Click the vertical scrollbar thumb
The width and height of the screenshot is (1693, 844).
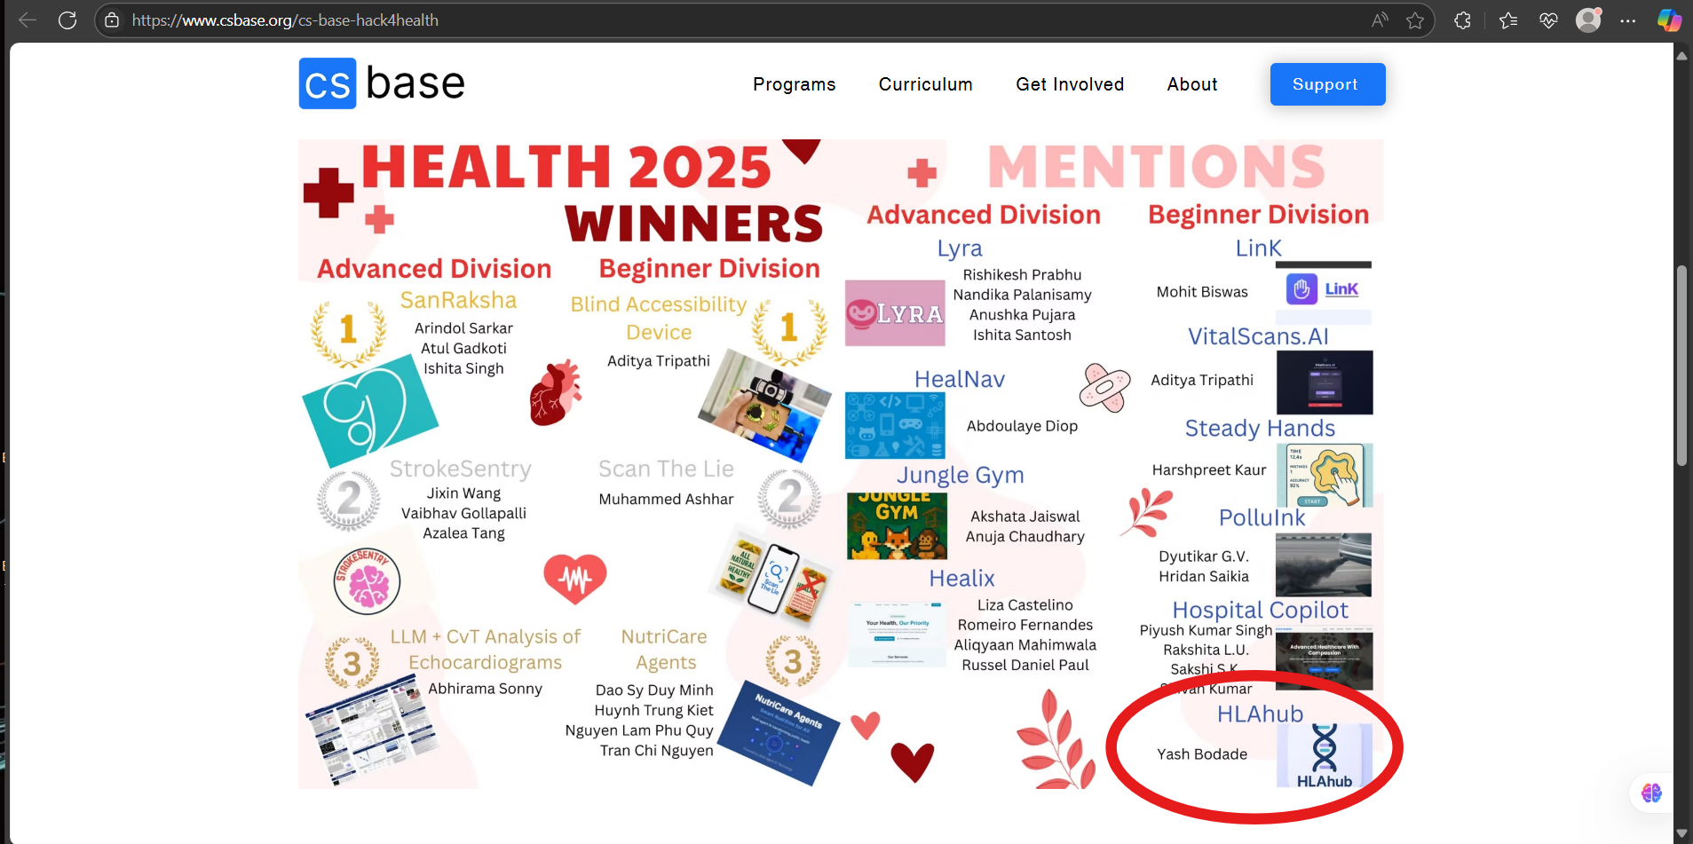tap(1681, 365)
